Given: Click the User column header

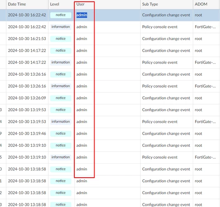Looking at the screenshot, I should [x=80, y=4].
